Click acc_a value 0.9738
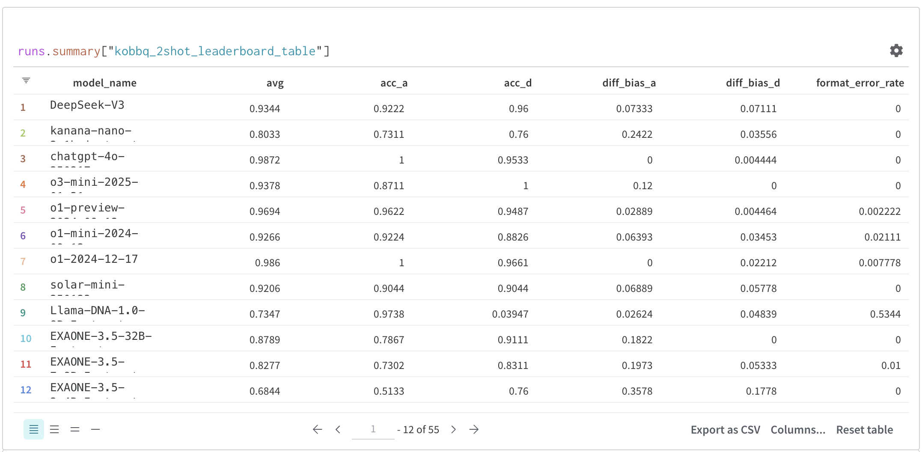 (x=389, y=314)
